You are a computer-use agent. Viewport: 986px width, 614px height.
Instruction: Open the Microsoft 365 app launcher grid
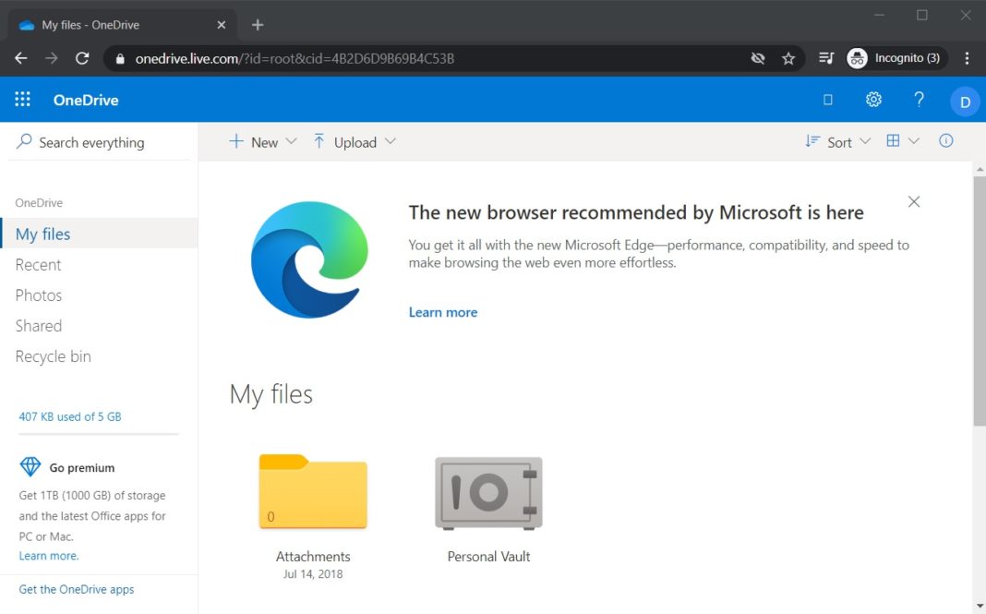[21, 100]
